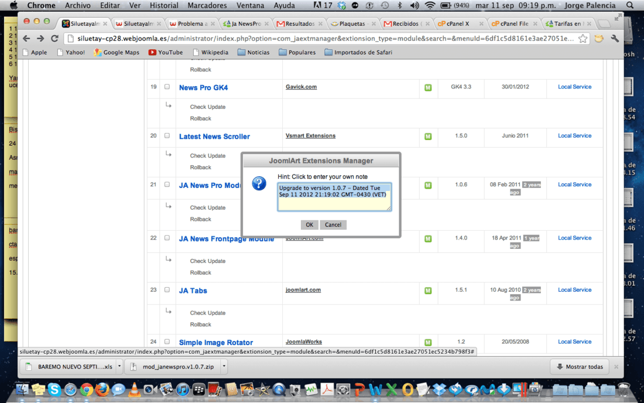Viewport: 644px width, 403px height.
Task: Open the Noticias bookmarks folder
Action: pos(254,52)
